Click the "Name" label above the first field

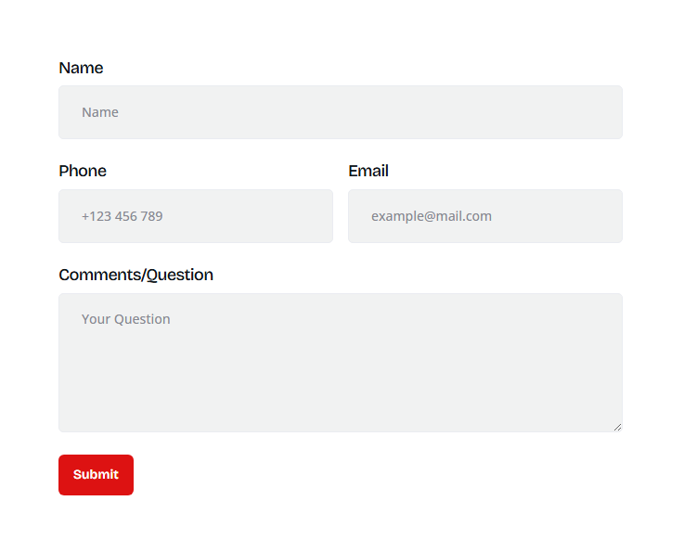pos(81,68)
